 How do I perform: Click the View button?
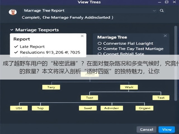tap(167, 130)
